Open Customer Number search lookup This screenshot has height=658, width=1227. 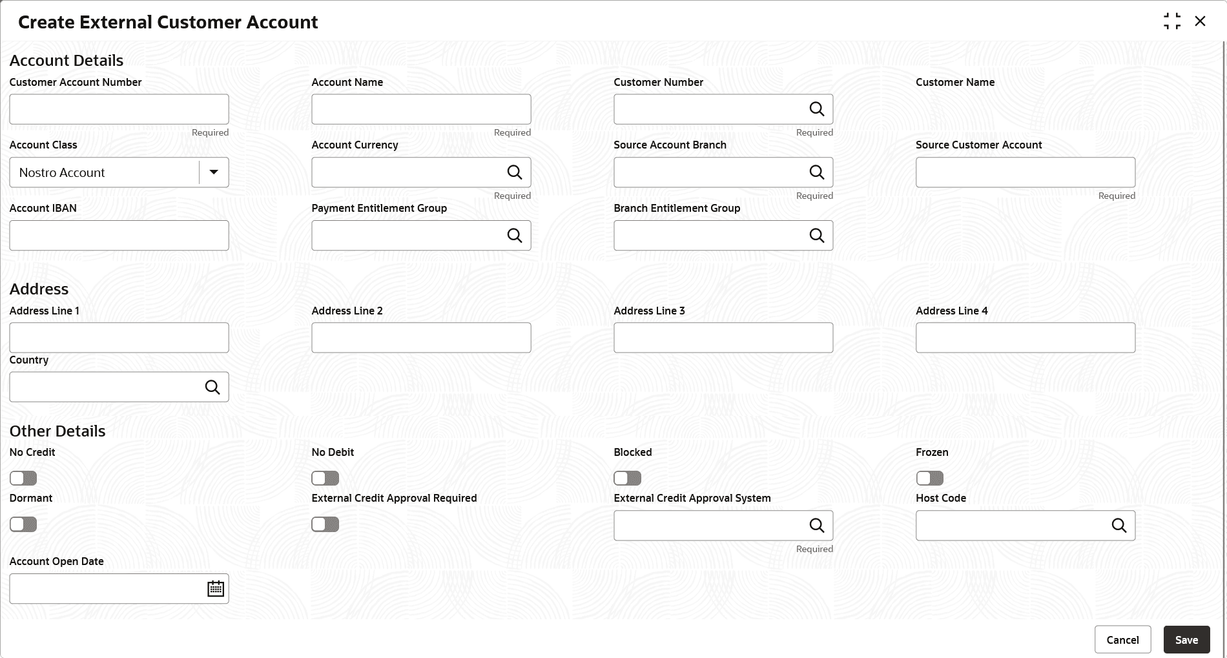(x=816, y=109)
